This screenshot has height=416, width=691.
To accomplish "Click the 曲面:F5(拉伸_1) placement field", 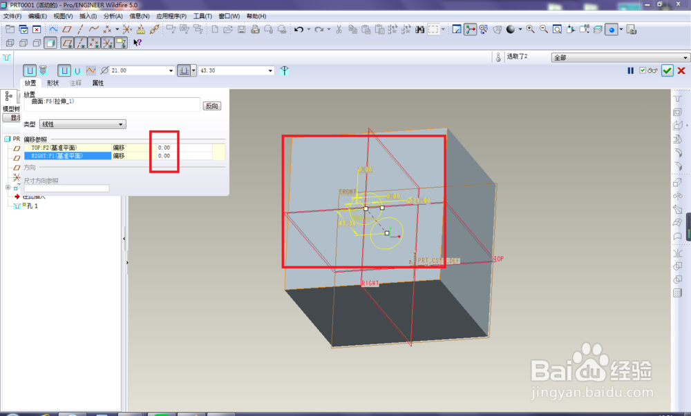I will [113, 103].
